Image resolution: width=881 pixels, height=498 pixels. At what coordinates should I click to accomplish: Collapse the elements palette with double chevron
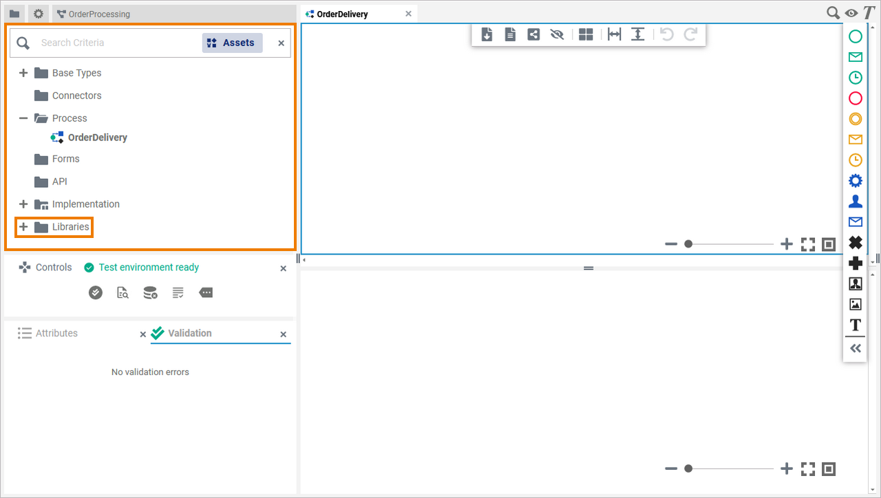[856, 348]
